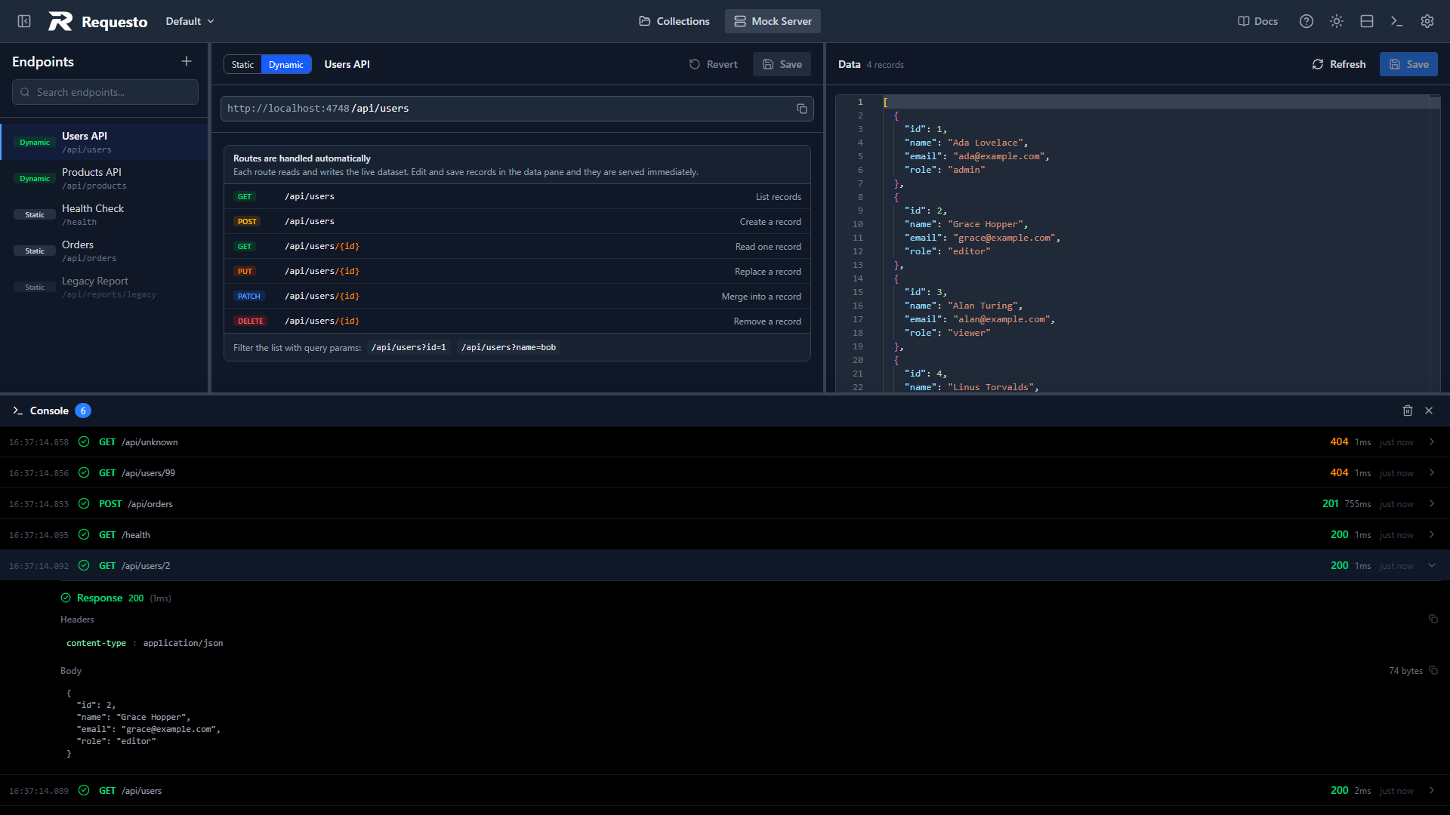The height and width of the screenshot is (815, 1450).
Task: Save the data records
Action: pyautogui.click(x=1408, y=64)
